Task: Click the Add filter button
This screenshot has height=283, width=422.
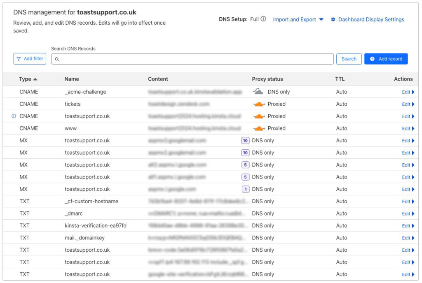Action: 30,58
